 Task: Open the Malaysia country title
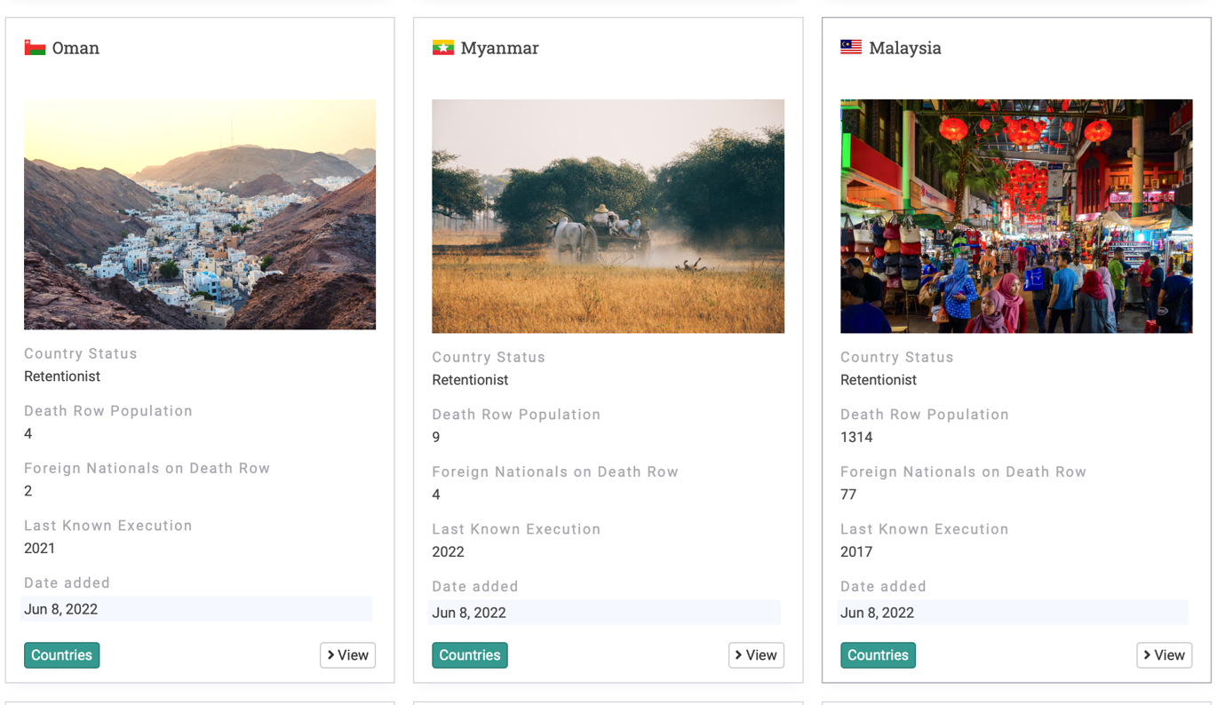904,48
